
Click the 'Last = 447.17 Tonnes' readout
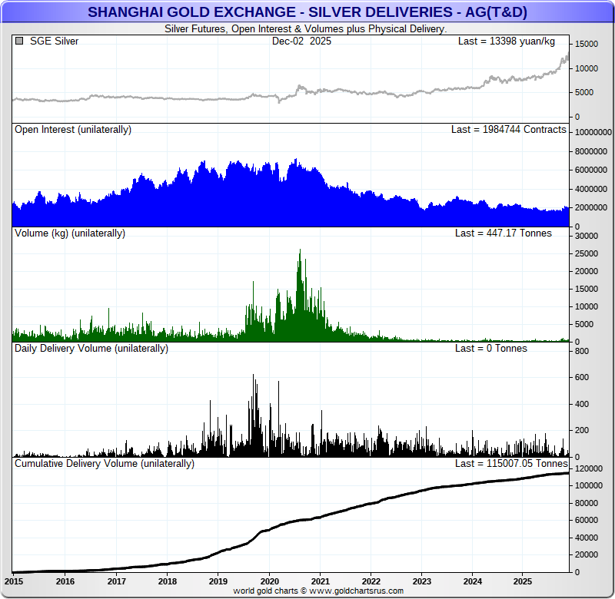(x=503, y=233)
